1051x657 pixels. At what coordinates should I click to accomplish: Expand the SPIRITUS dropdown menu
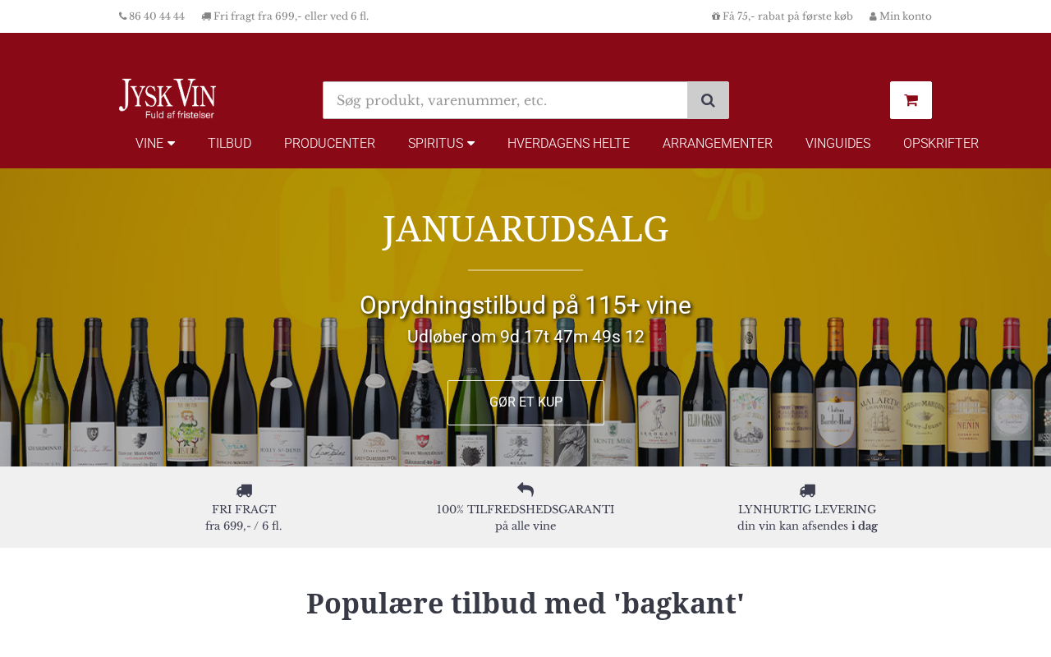(x=441, y=143)
